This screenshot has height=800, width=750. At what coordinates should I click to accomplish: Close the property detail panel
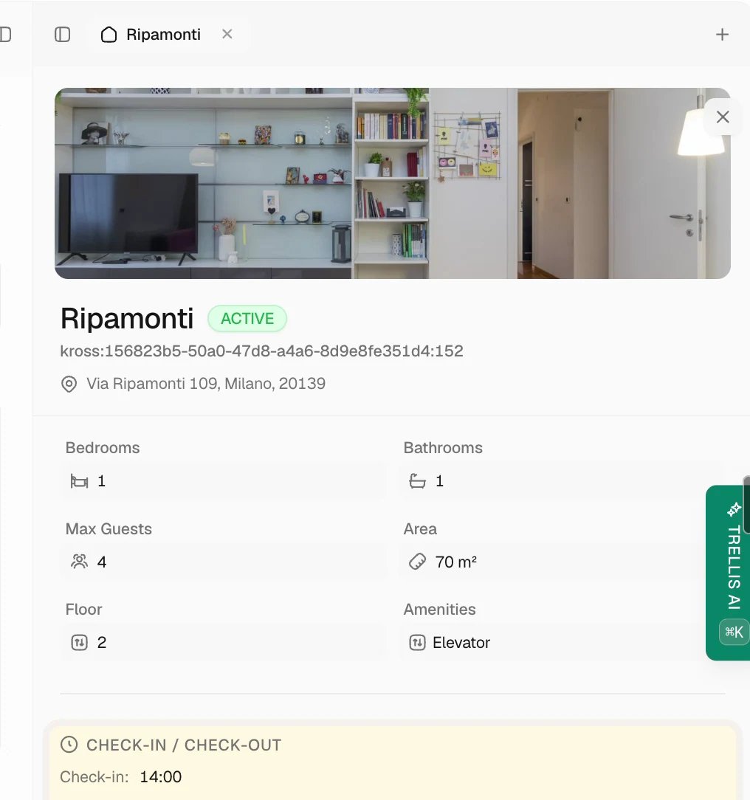pos(723,117)
